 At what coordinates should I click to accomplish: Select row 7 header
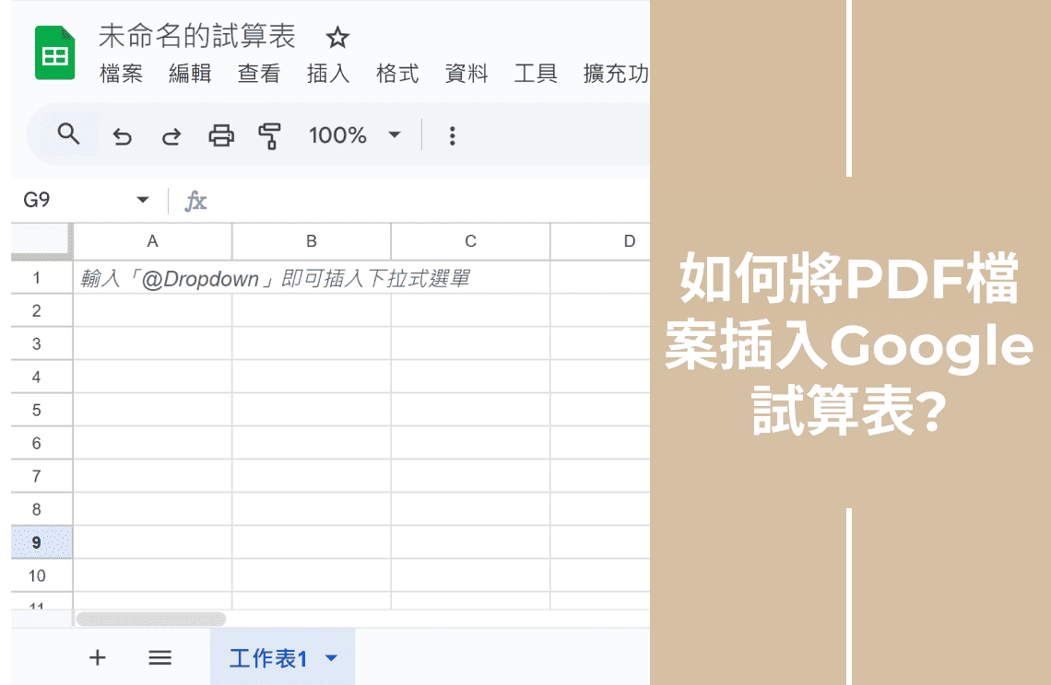tap(41, 476)
